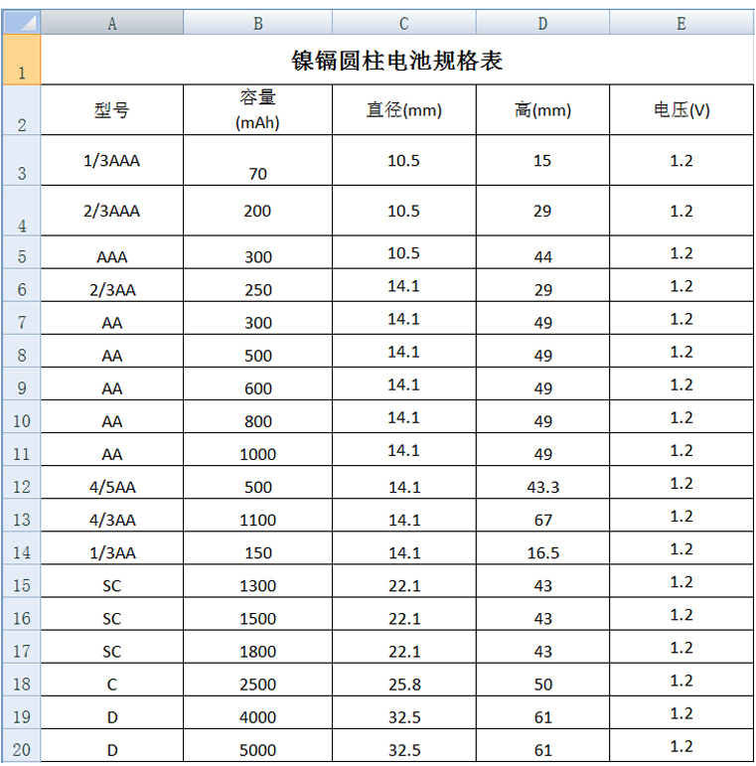This screenshot has height=766, width=756.
Task: Select cell containing 2/3AA
Action: click(112, 285)
